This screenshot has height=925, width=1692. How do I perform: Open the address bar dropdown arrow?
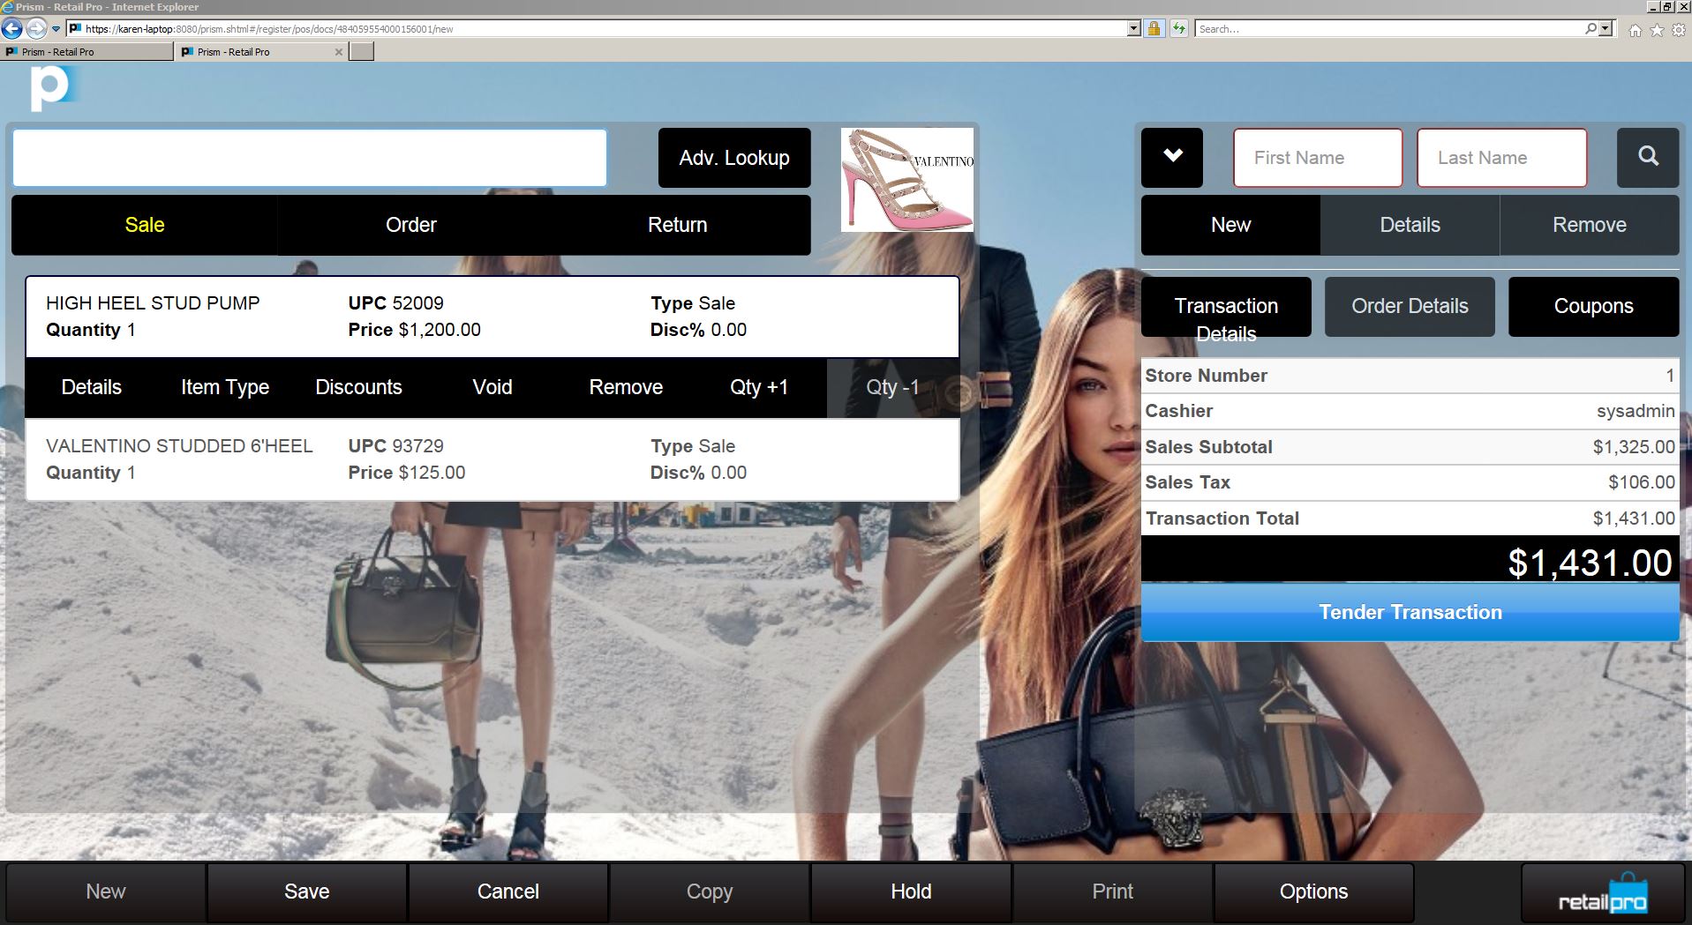[x=1133, y=29]
